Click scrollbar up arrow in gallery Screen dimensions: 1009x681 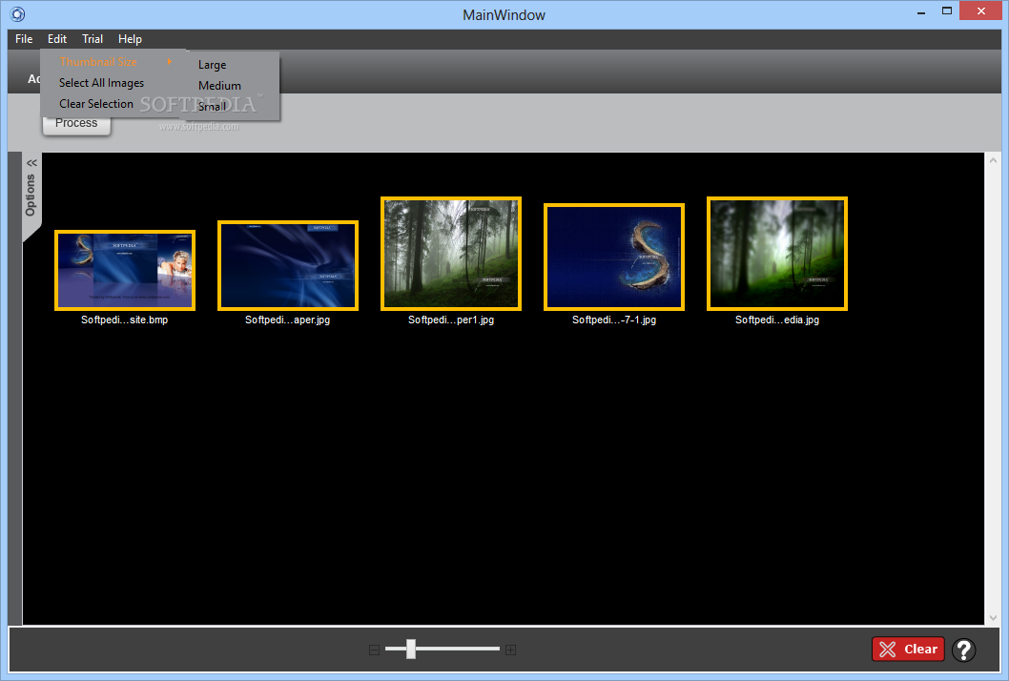point(993,160)
